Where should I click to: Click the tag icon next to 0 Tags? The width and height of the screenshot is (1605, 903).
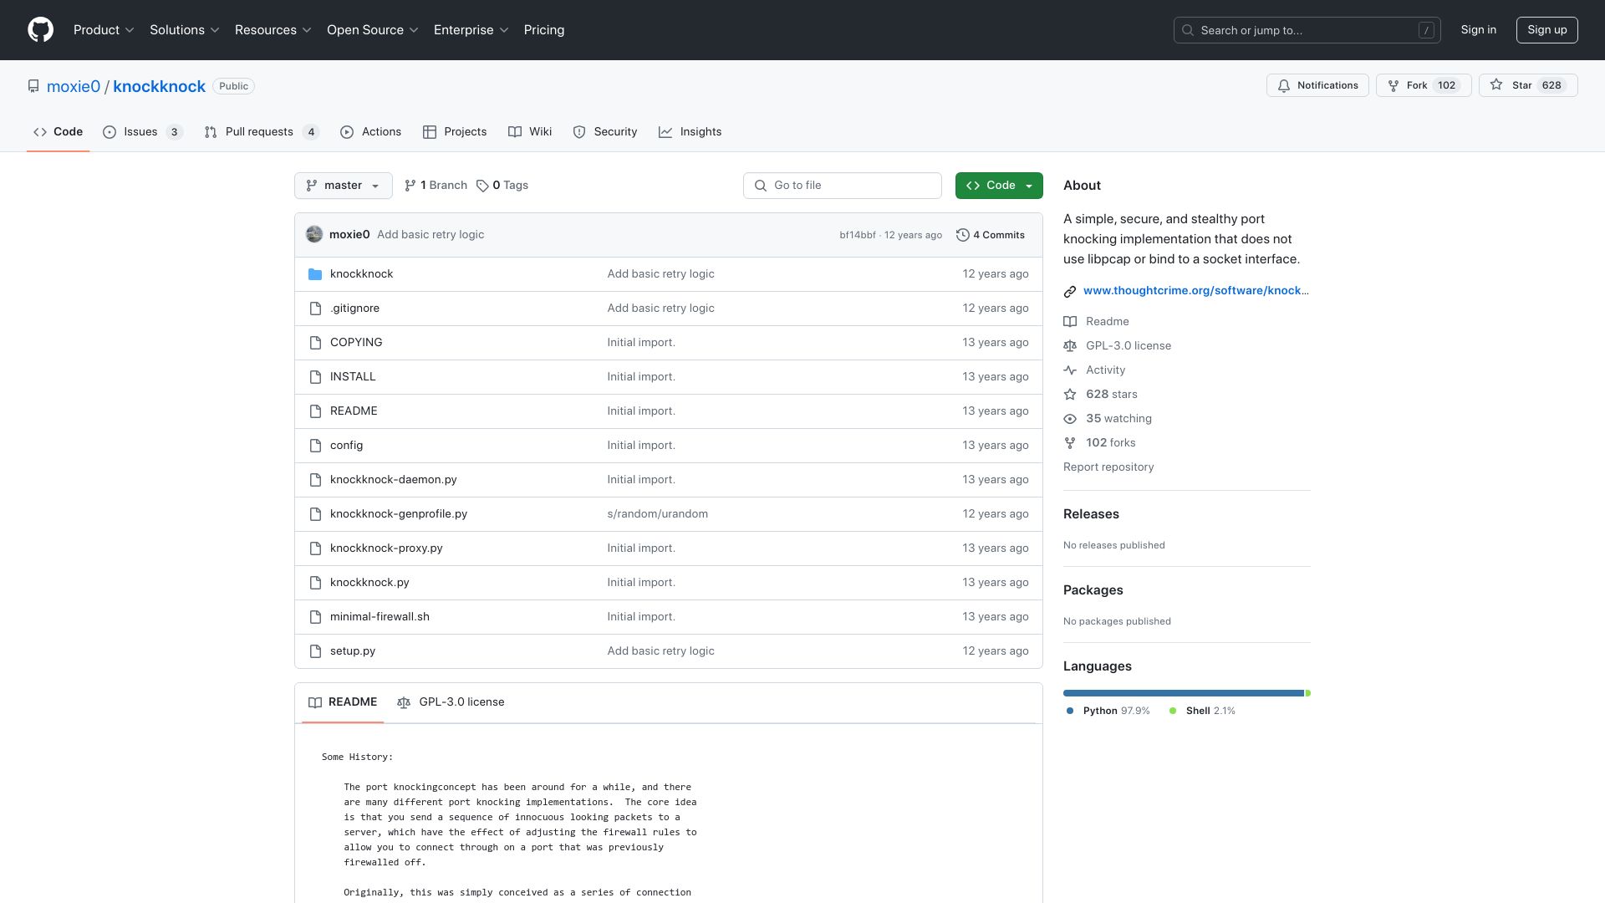pos(482,186)
